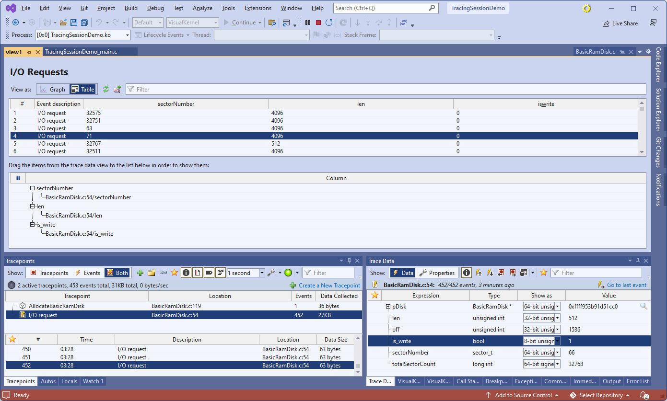This screenshot has width=667, height=401.
Task: Toggle the align-lines button in Tracepoints toolbar
Action: coord(221,273)
